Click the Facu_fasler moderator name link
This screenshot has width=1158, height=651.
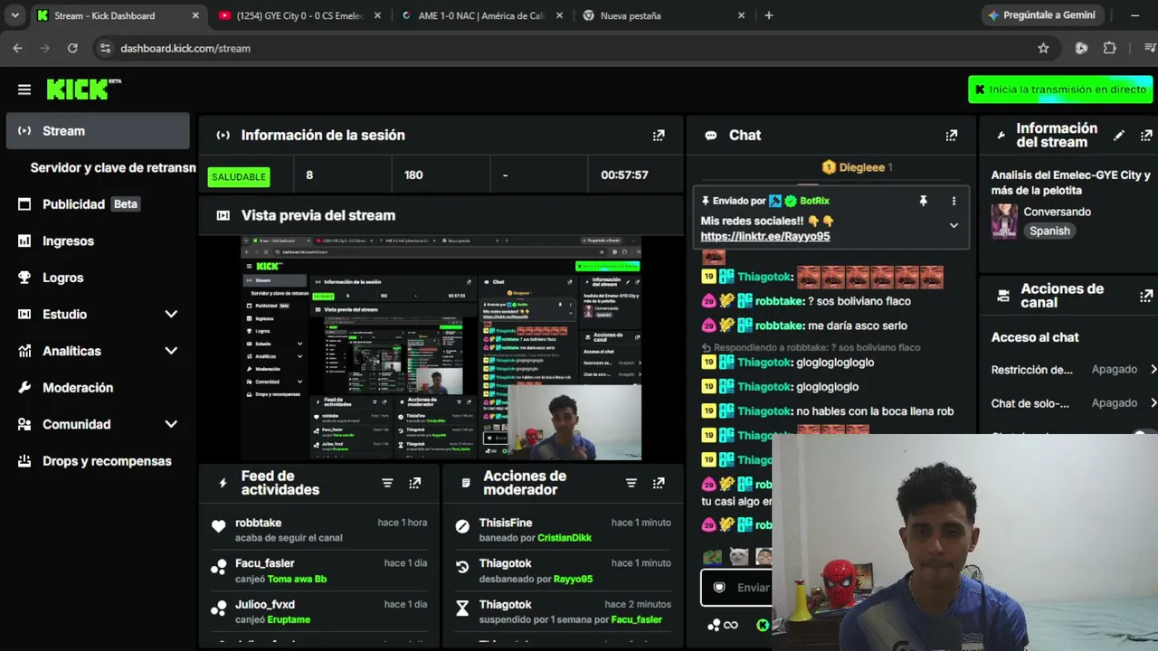(x=636, y=619)
